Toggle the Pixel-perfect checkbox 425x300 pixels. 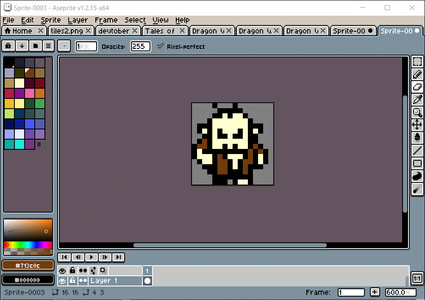point(161,46)
